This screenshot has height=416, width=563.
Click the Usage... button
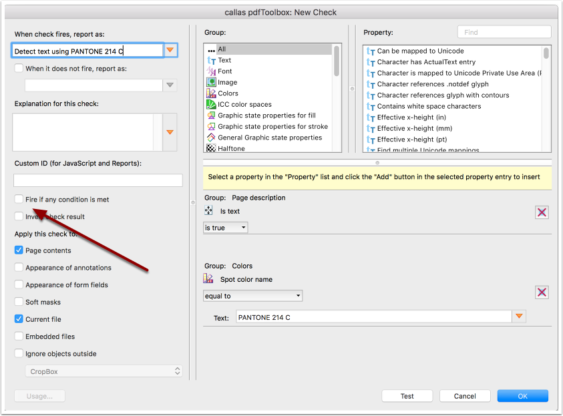click(x=39, y=396)
